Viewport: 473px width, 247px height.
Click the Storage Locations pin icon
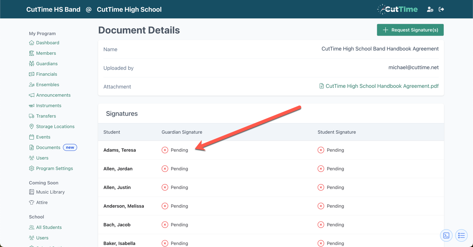[x=31, y=126]
